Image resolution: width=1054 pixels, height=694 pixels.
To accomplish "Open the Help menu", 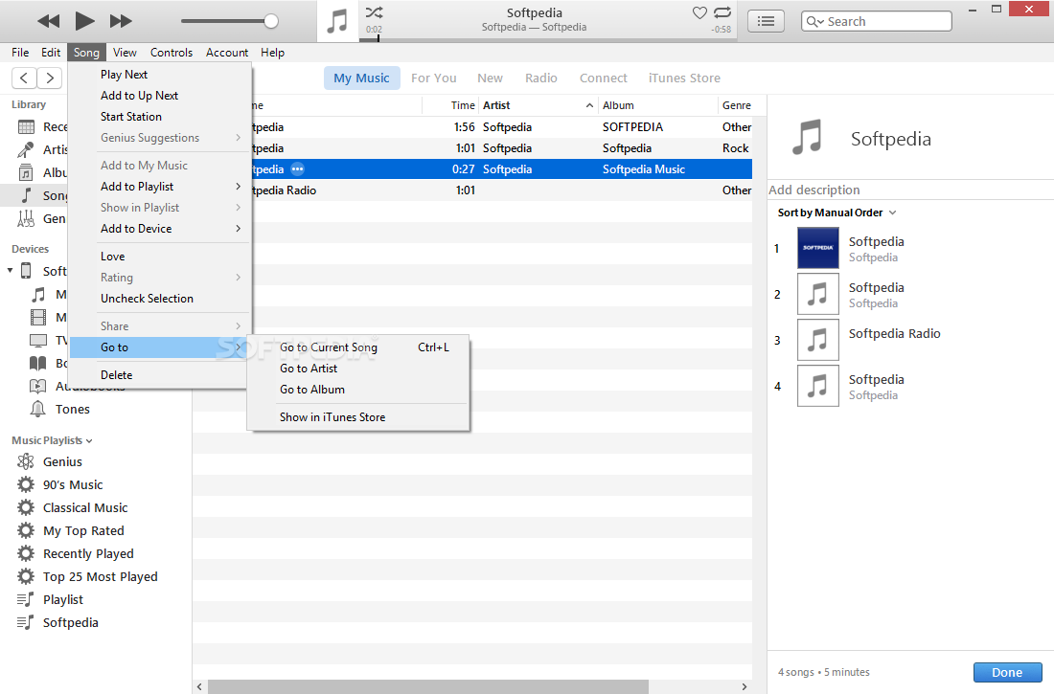I will point(272,53).
